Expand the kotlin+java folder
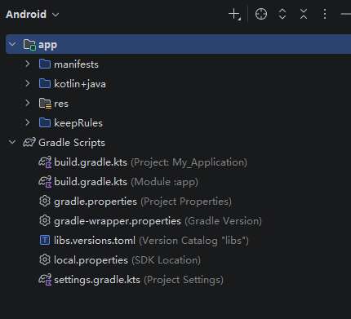Viewport: 351px width, 319px height. tap(28, 83)
